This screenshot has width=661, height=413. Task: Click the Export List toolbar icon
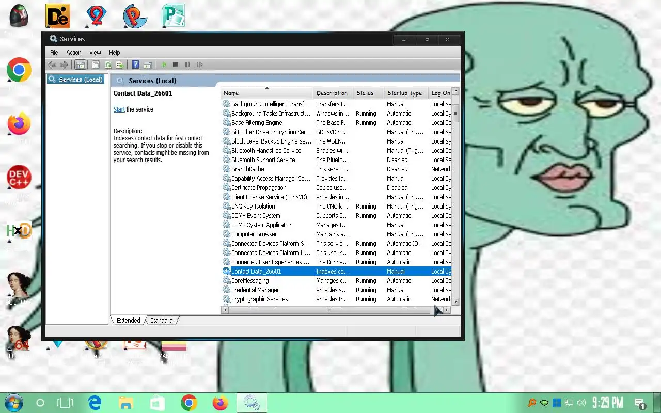120,65
